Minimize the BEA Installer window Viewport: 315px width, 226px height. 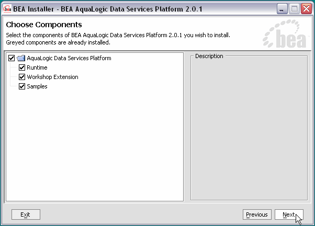pos(282,9)
